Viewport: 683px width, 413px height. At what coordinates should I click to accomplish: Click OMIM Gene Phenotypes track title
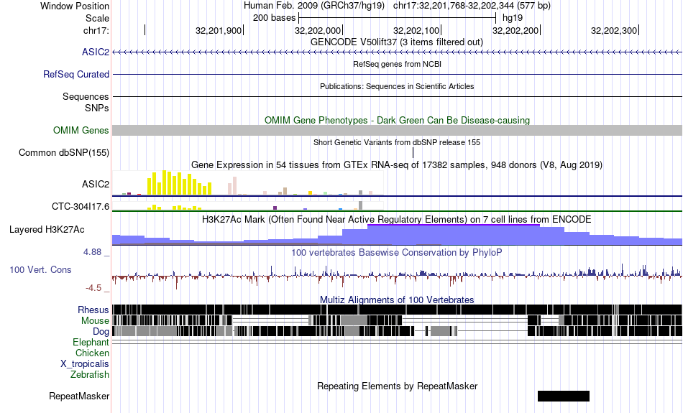click(398, 120)
